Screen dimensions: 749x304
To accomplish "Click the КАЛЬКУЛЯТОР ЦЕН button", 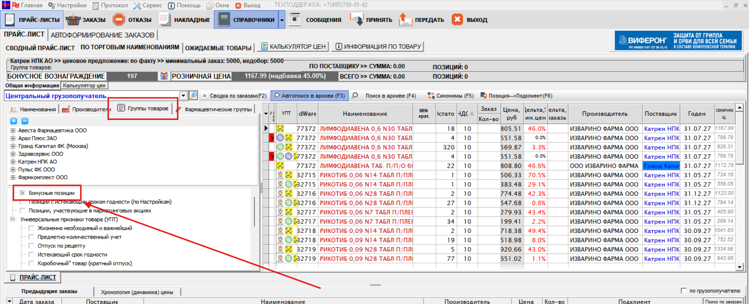I will click(293, 46).
